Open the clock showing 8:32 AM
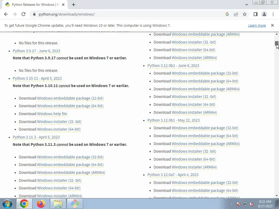279x209 pixels. (265, 204)
